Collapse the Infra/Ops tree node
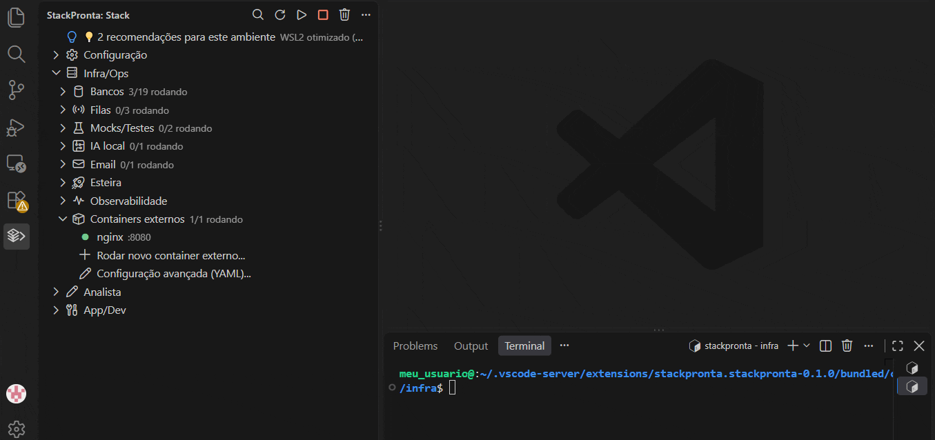Viewport: 935px width, 440px height. click(57, 73)
